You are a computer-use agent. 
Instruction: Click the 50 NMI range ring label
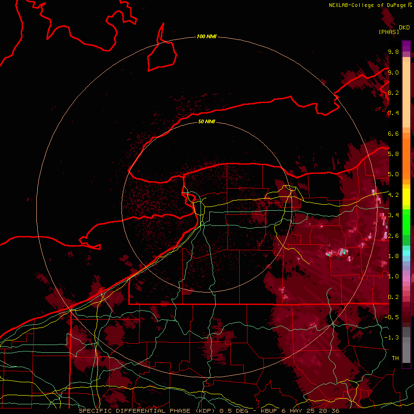pyautogui.click(x=207, y=121)
